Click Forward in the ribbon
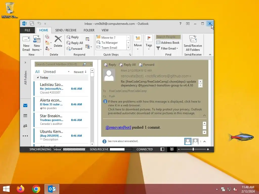 click(x=74, y=49)
